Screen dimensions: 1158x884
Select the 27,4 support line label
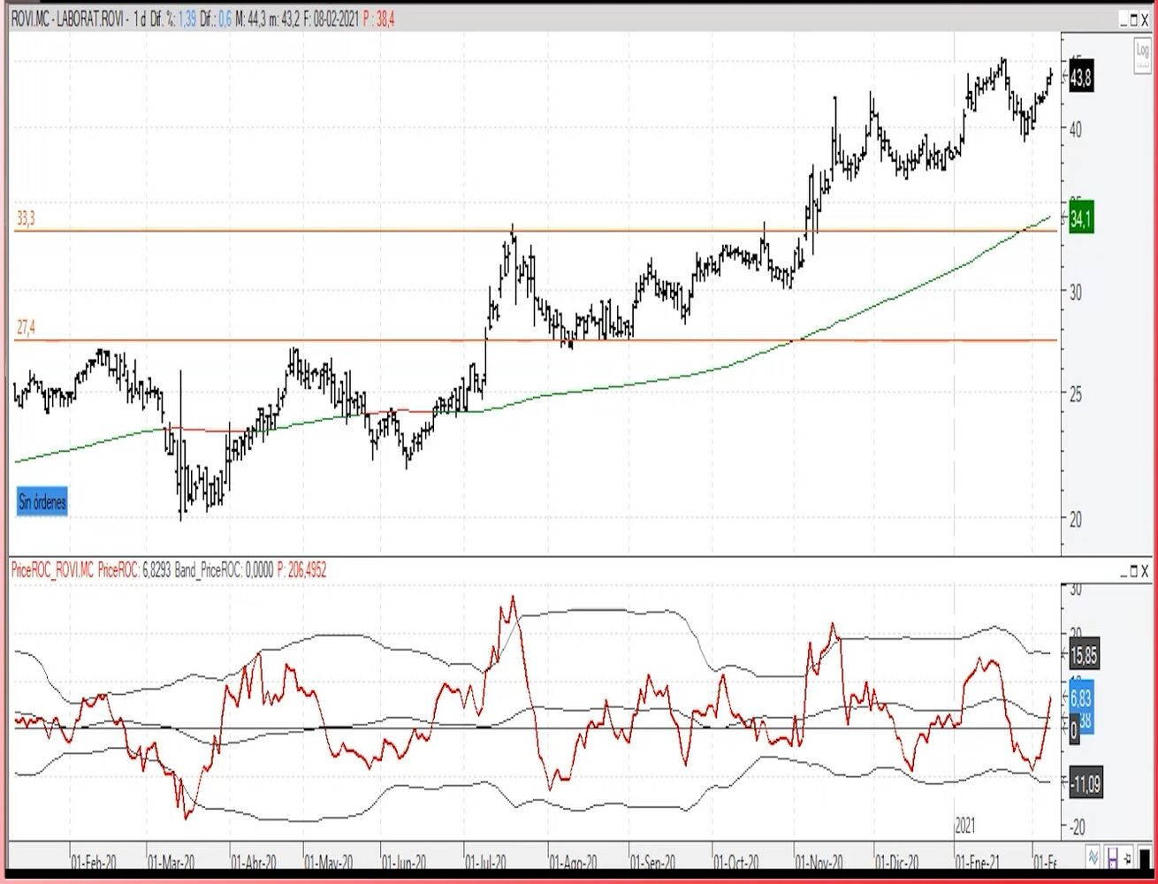(x=26, y=329)
